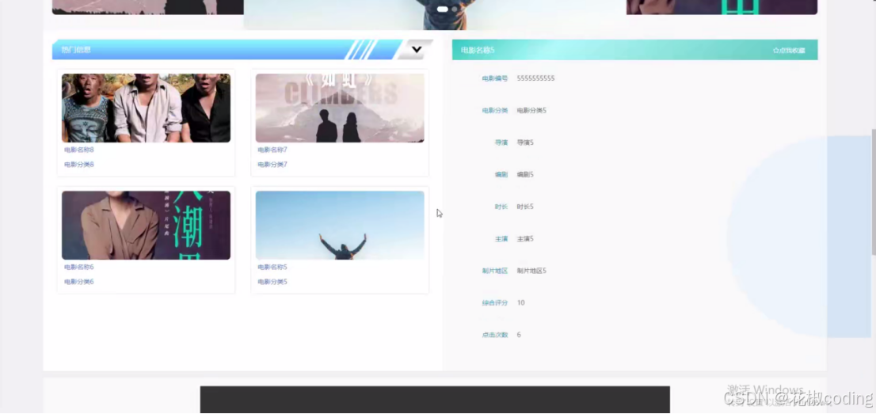876x414 pixels.
Task: Click the 导演5 director value
Action: pyautogui.click(x=525, y=142)
